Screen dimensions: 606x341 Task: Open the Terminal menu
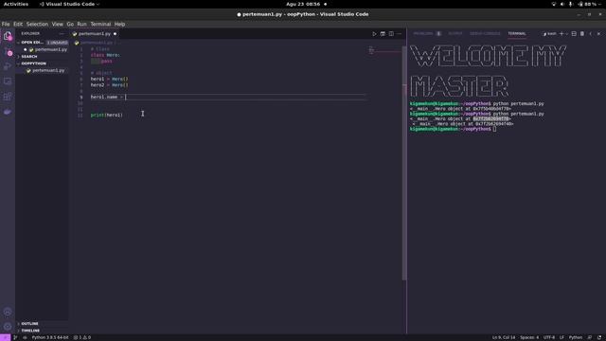tap(100, 24)
